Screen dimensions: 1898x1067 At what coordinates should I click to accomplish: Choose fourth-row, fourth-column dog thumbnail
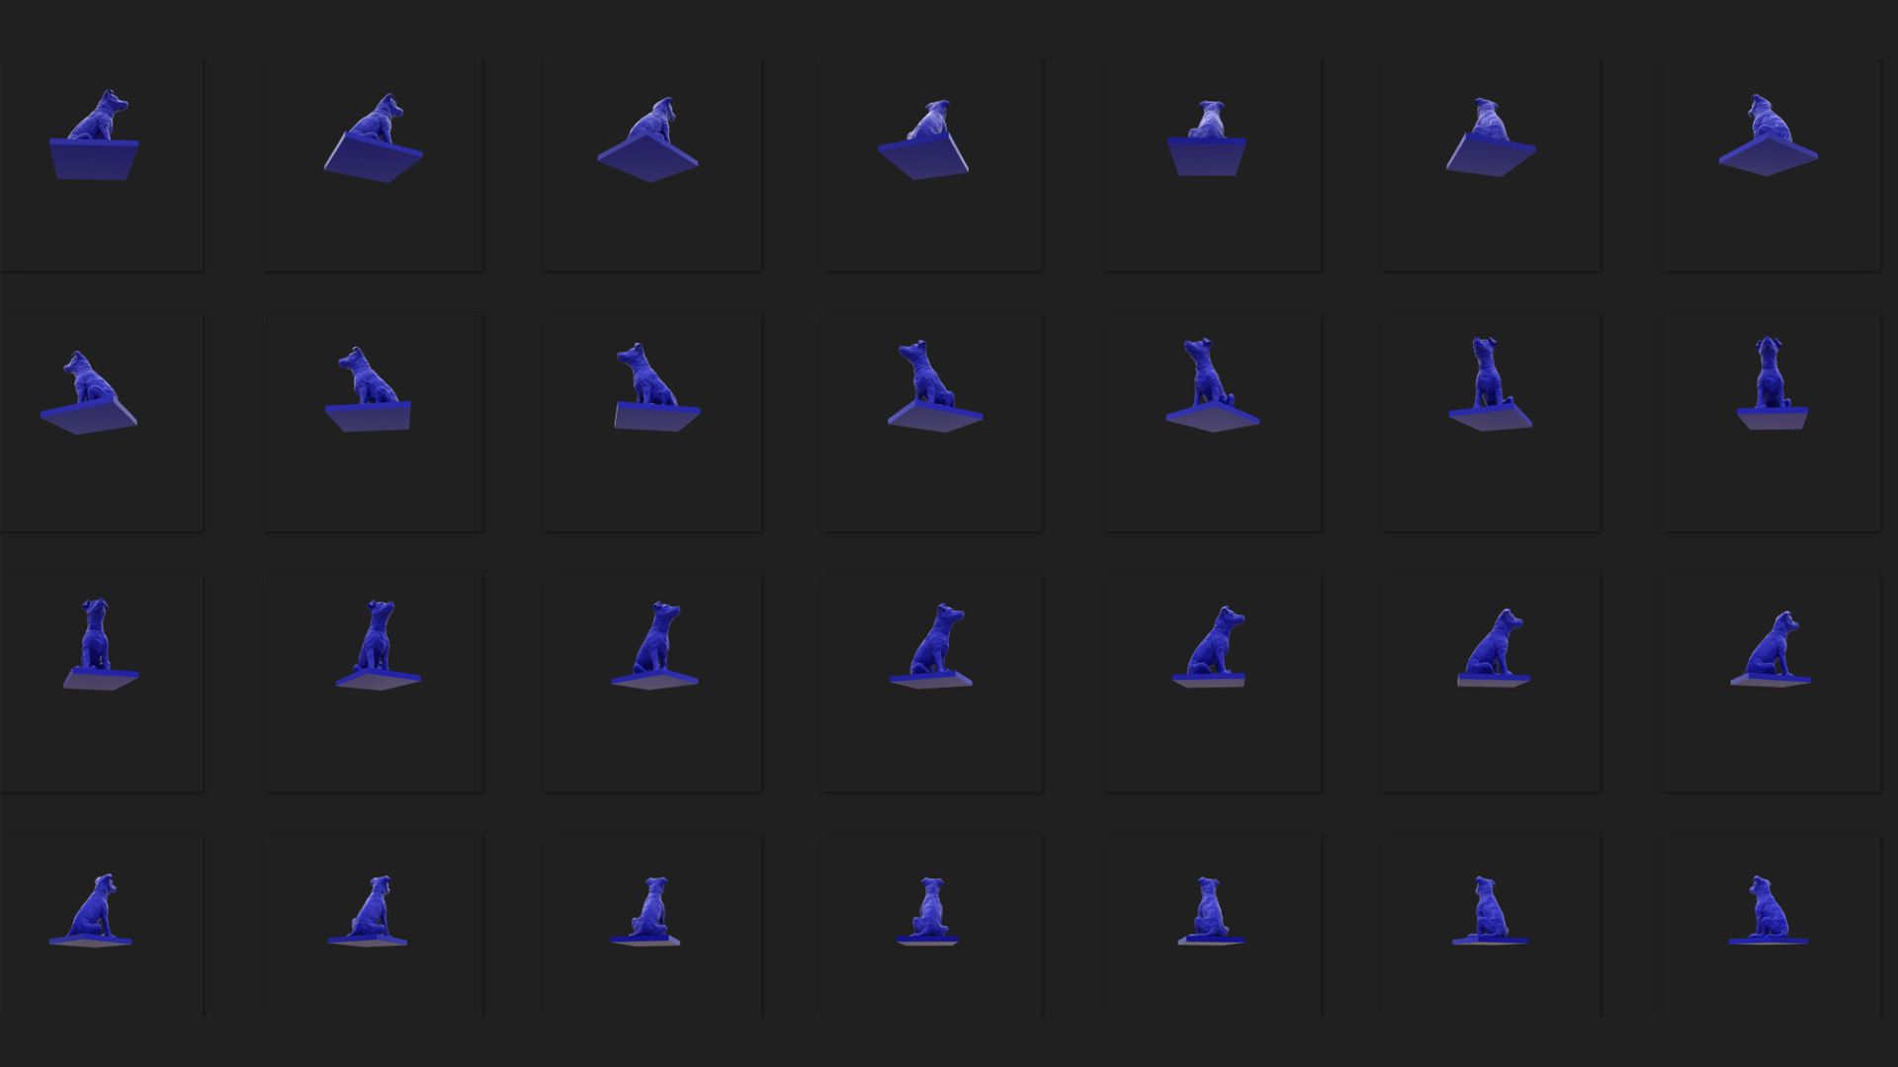(932, 927)
